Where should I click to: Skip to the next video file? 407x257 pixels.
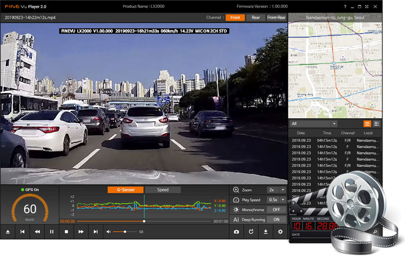96,232
